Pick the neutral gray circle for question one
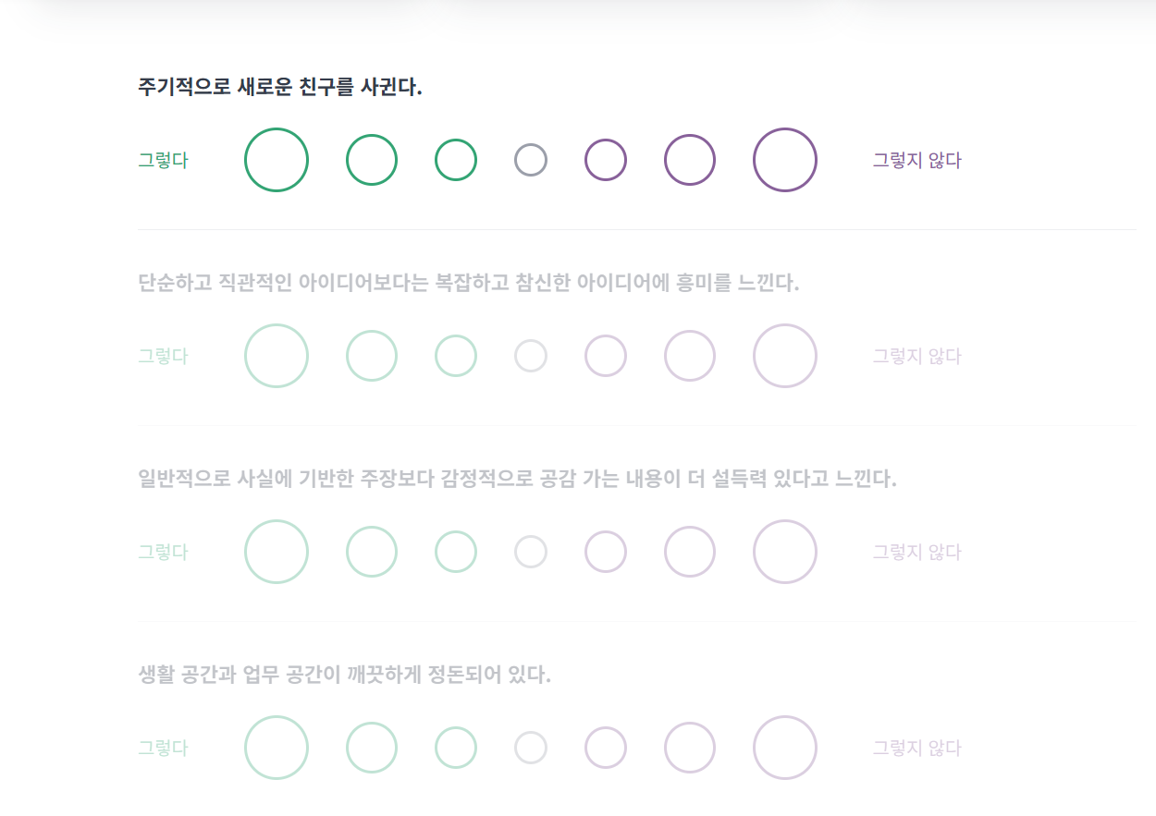 (531, 159)
